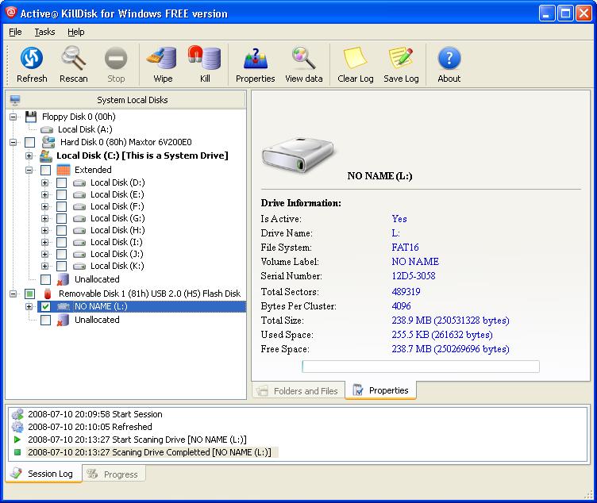597x503 pixels.
Task: Check the Local Disk (I:) checkbox
Action: pos(61,242)
